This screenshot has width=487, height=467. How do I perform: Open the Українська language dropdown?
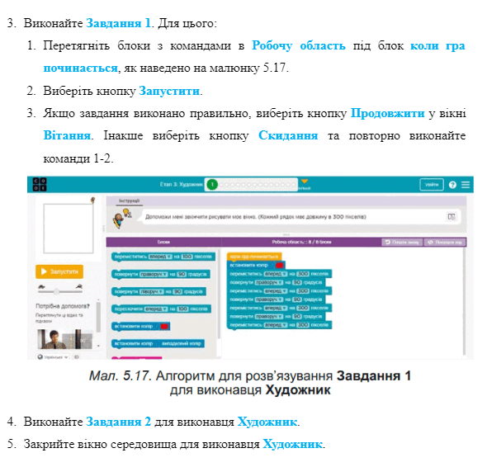(53, 357)
